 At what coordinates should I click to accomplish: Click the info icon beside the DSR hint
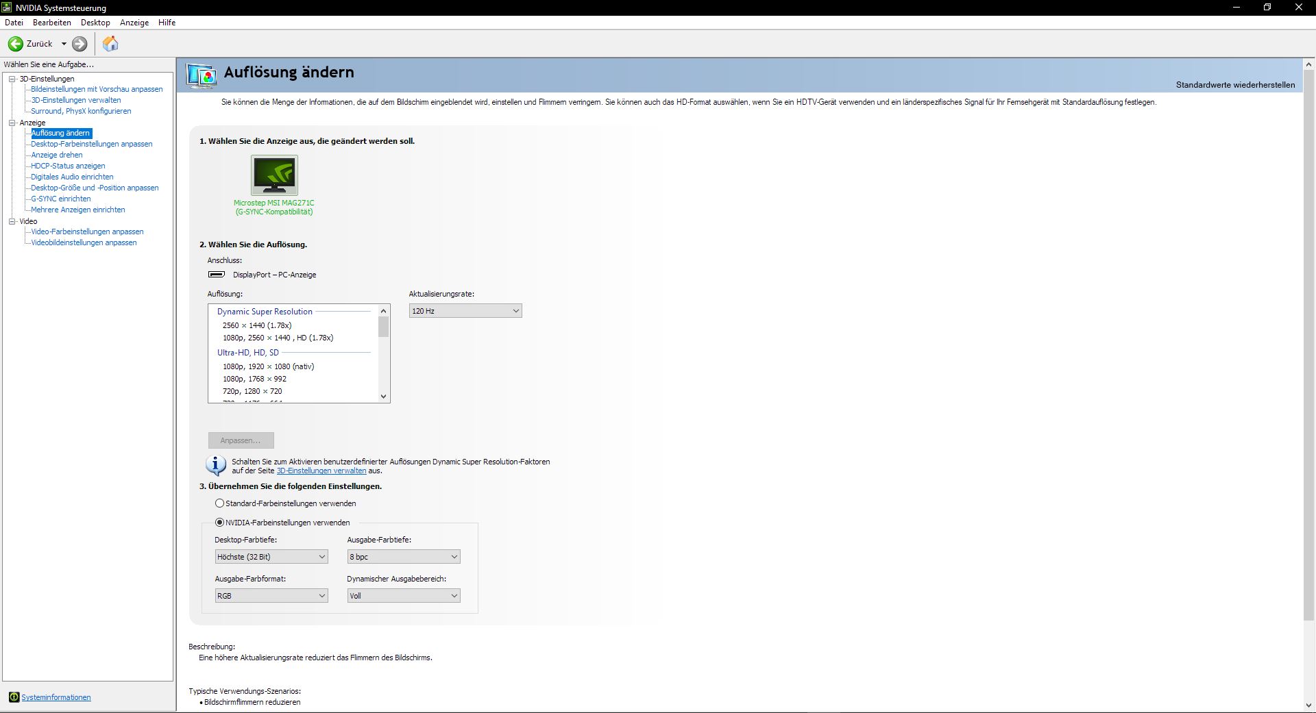[x=216, y=466]
